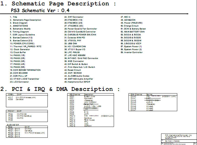Click 'AD23 CardBus' row in IDSEL table
The height and width of the screenshot is (145, 197).
pos(16,99)
